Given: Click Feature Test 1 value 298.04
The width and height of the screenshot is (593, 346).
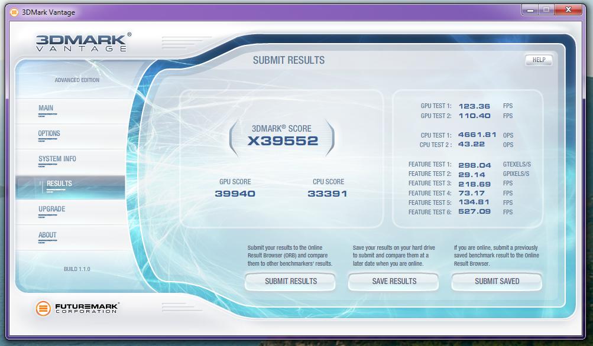Looking at the screenshot, I should click(475, 165).
